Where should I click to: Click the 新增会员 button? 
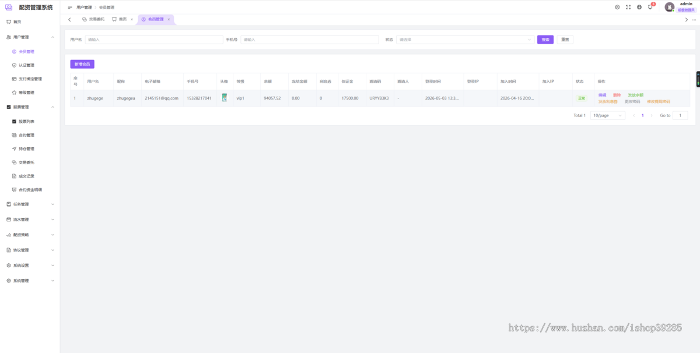(x=82, y=64)
